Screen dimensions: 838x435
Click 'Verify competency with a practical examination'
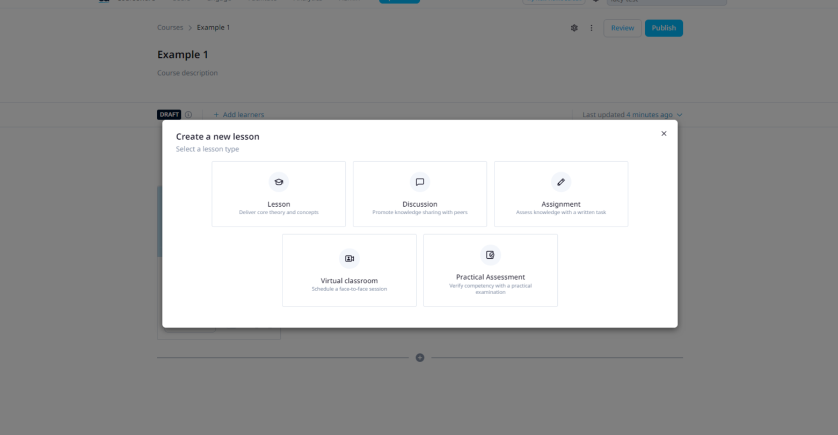490,289
